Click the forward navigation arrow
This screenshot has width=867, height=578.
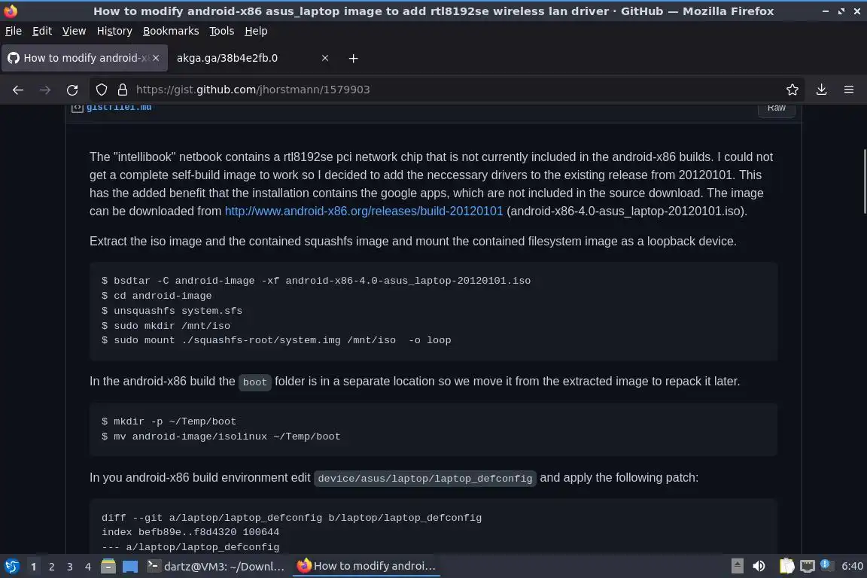[x=45, y=90]
